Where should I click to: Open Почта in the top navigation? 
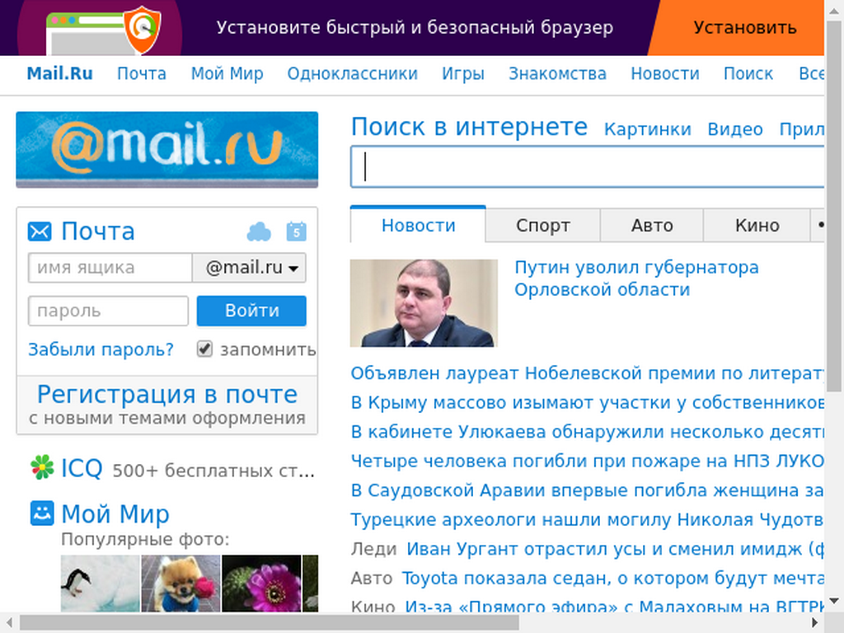(x=142, y=73)
